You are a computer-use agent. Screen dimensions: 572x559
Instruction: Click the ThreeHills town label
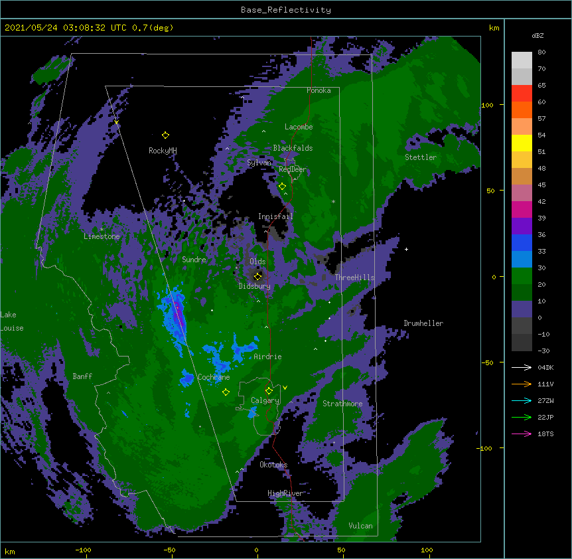[354, 278]
